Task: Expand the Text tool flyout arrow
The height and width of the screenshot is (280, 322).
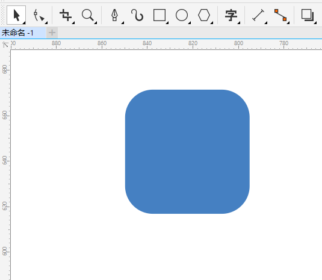Action: pos(238,23)
